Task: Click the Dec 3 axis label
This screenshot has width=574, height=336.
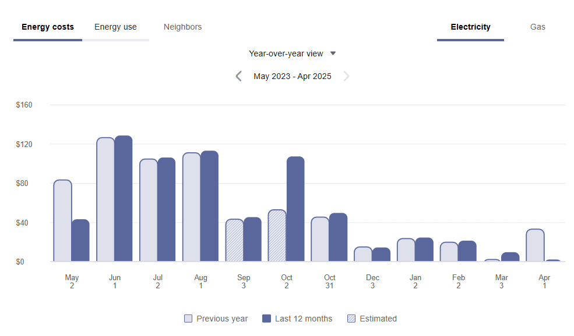Action: pos(372,281)
